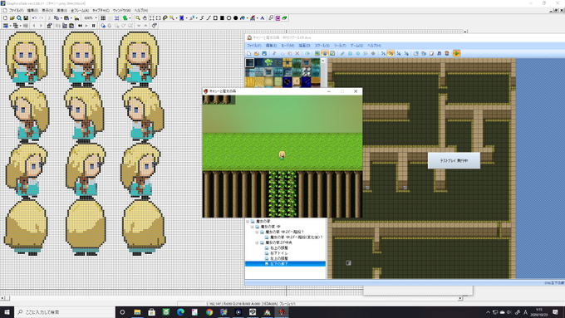Select the filled Rectangle tool in GraphicsGale
This screenshot has height=318, width=565.
coord(222,18)
